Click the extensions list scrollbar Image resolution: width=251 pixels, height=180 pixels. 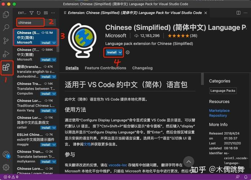(58, 40)
